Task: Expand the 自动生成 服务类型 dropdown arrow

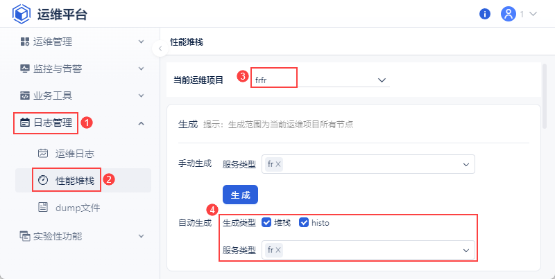Action: tap(466, 250)
